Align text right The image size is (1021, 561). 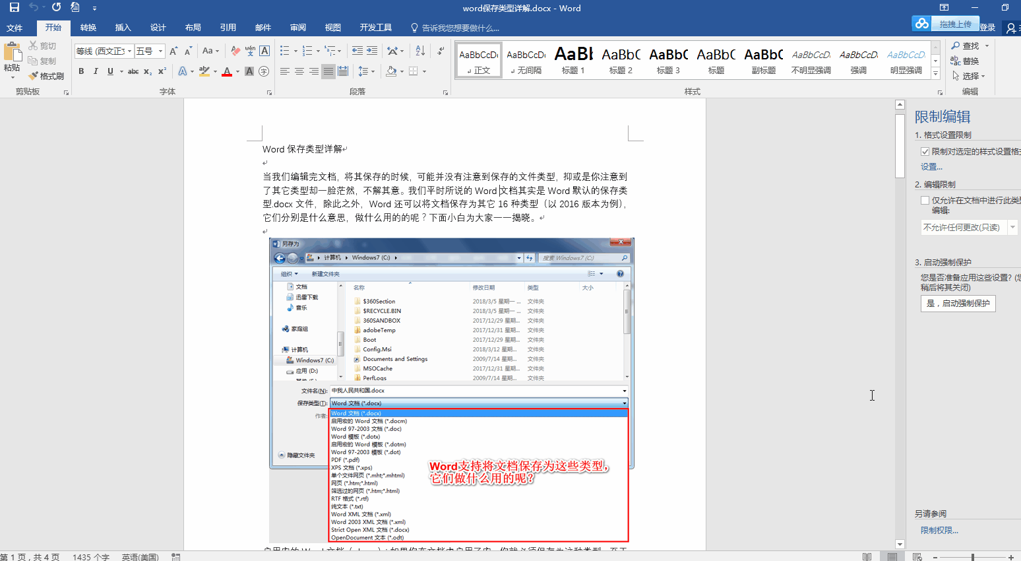[x=314, y=71]
